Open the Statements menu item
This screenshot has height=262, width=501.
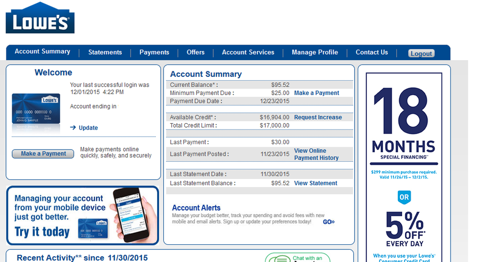(x=105, y=52)
